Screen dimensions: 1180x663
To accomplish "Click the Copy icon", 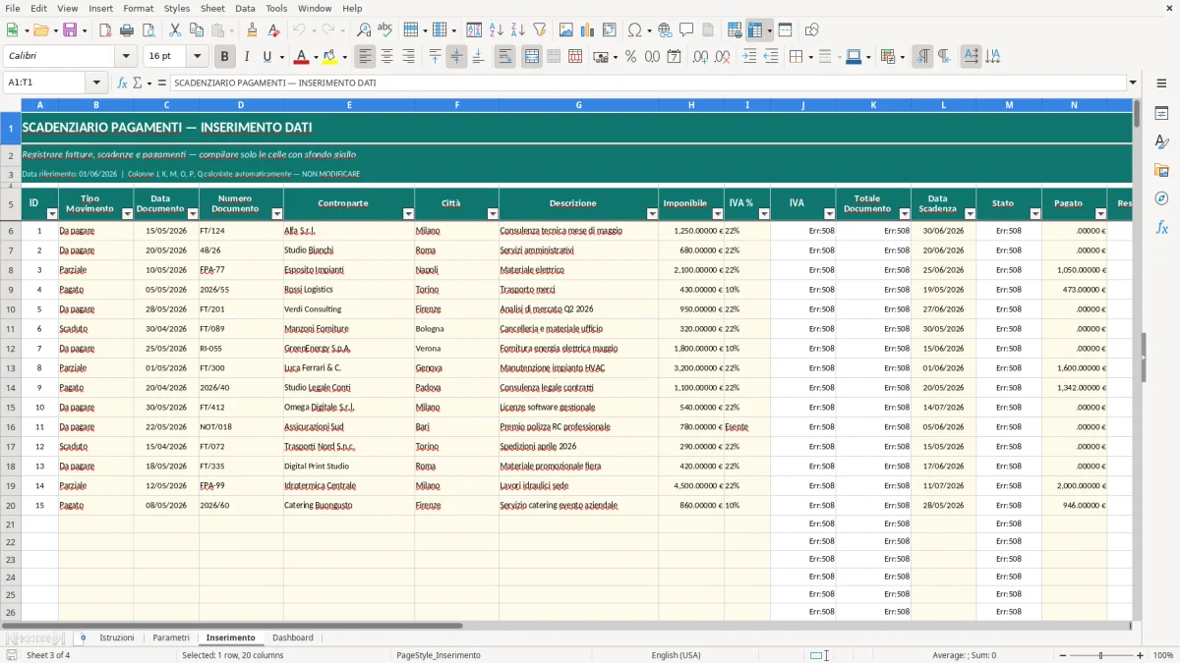I will coord(197,30).
